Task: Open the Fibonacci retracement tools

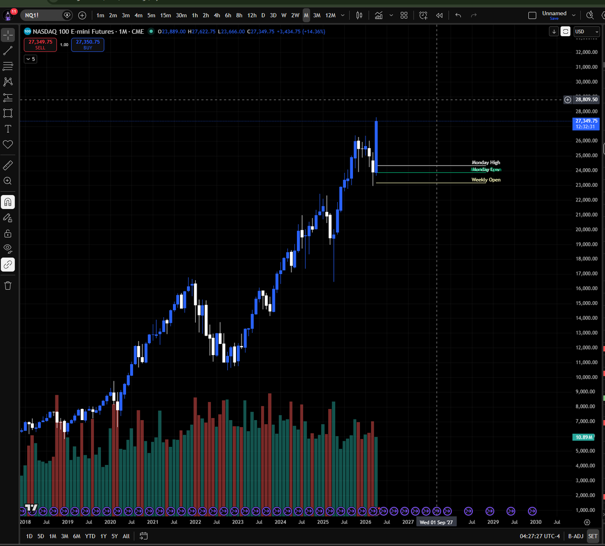Action: [8, 66]
